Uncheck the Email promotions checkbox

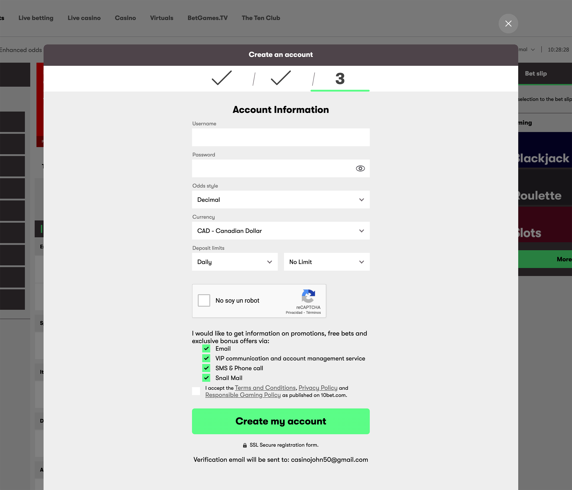(206, 349)
